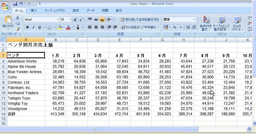Apply yellow fill color bucket
This screenshot has height=134, width=256.
(60, 27)
